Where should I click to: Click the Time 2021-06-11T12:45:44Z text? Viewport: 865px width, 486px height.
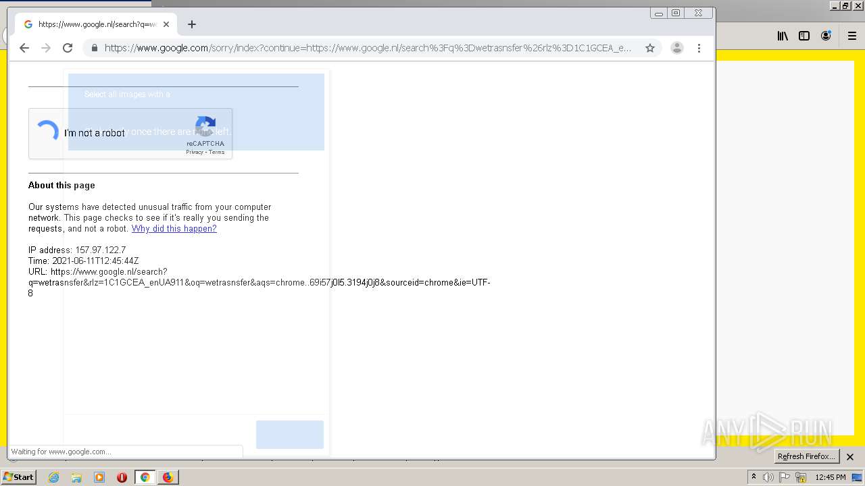tap(84, 261)
